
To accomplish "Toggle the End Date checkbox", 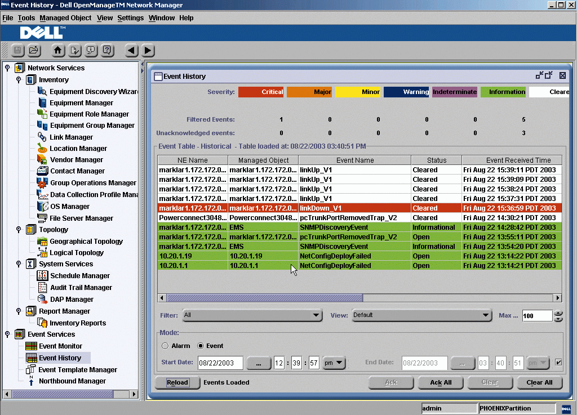I will point(558,363).
